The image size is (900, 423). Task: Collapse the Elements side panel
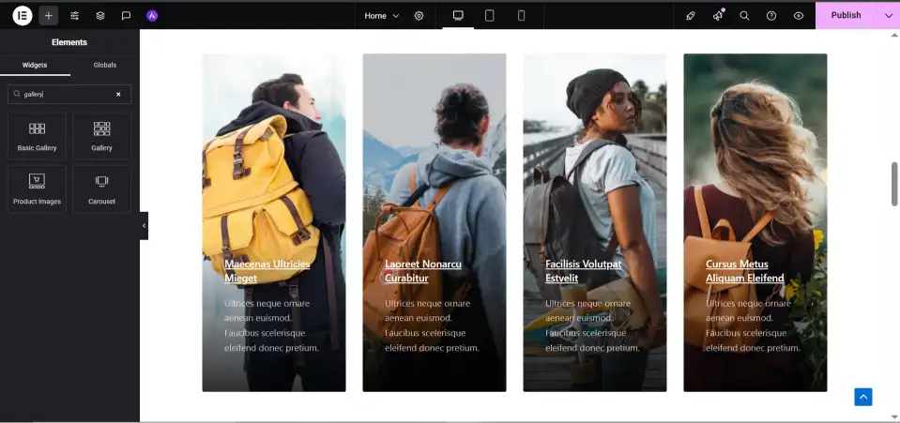(144, 226)
